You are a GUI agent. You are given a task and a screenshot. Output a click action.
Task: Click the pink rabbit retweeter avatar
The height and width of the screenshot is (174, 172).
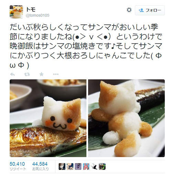pyautogui.click(x=86, y=166)
